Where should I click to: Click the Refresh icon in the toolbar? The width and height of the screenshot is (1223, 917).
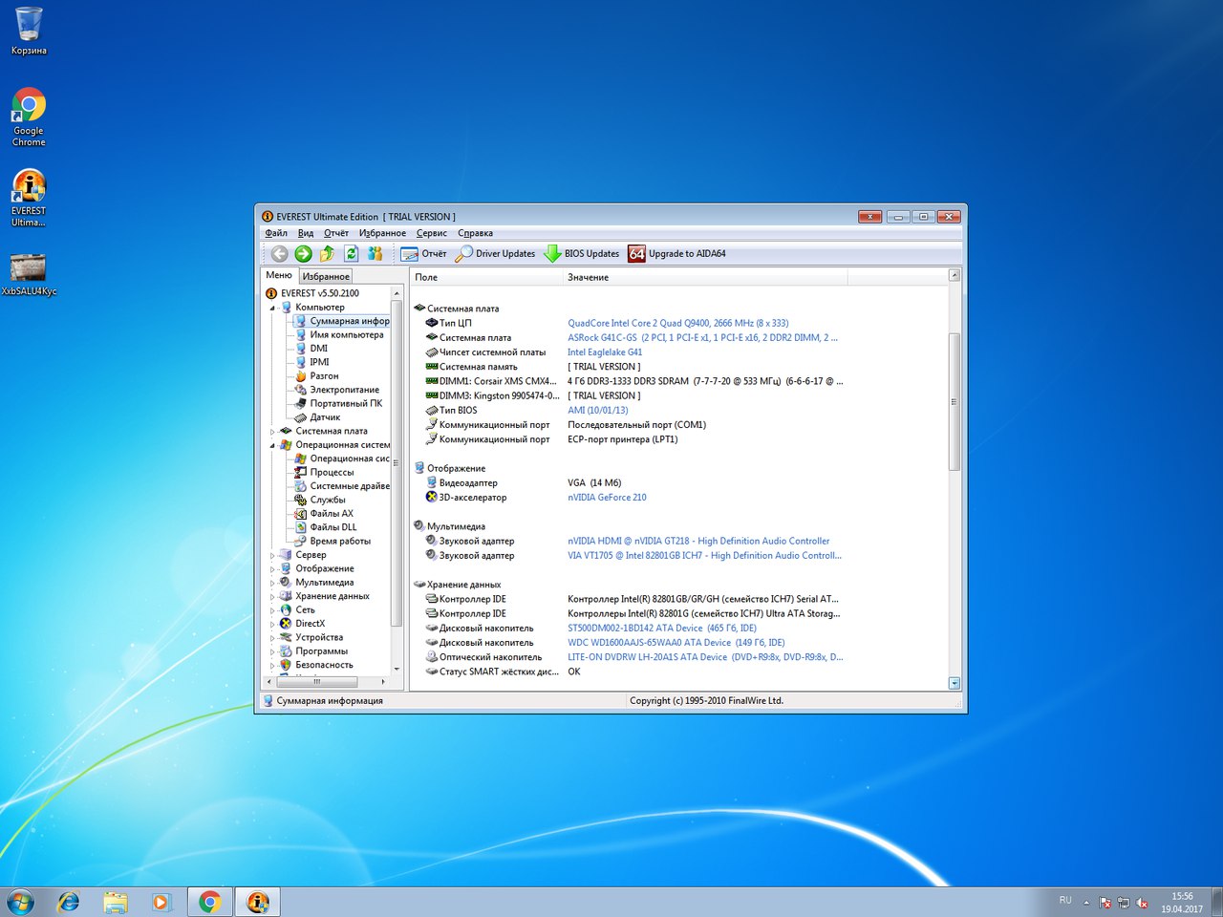[x=351, y=254]
